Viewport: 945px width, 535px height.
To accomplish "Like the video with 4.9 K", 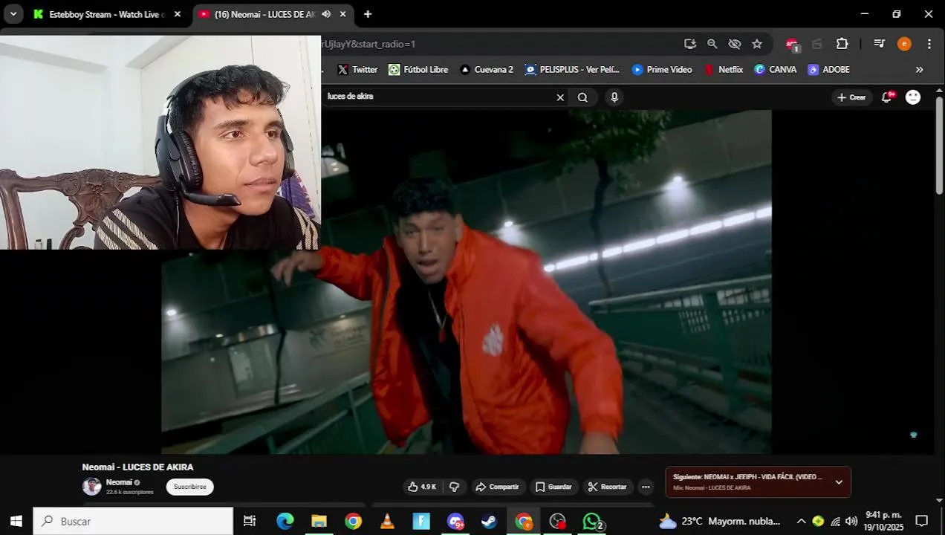I will [422, 487].
